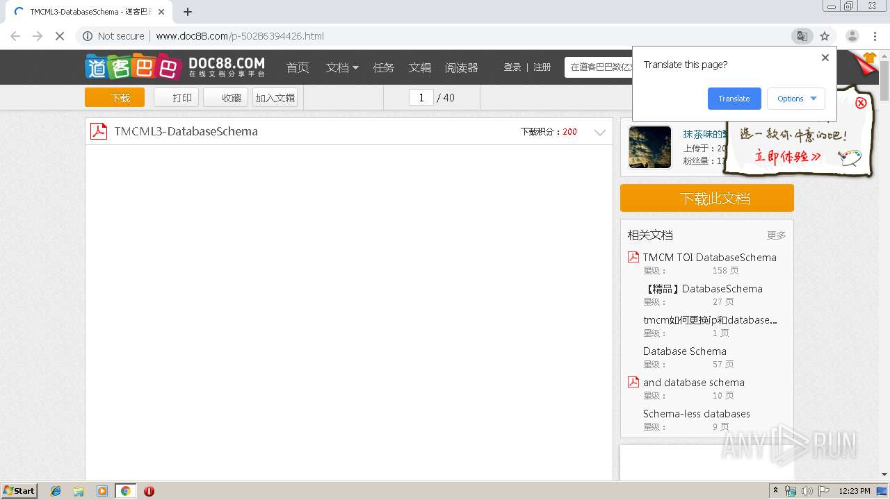Image resolution: width=890 pixels, height=500 pixels.
Task: Click the 登录 link
Action: pyautogui.click(x=512, y=67)
